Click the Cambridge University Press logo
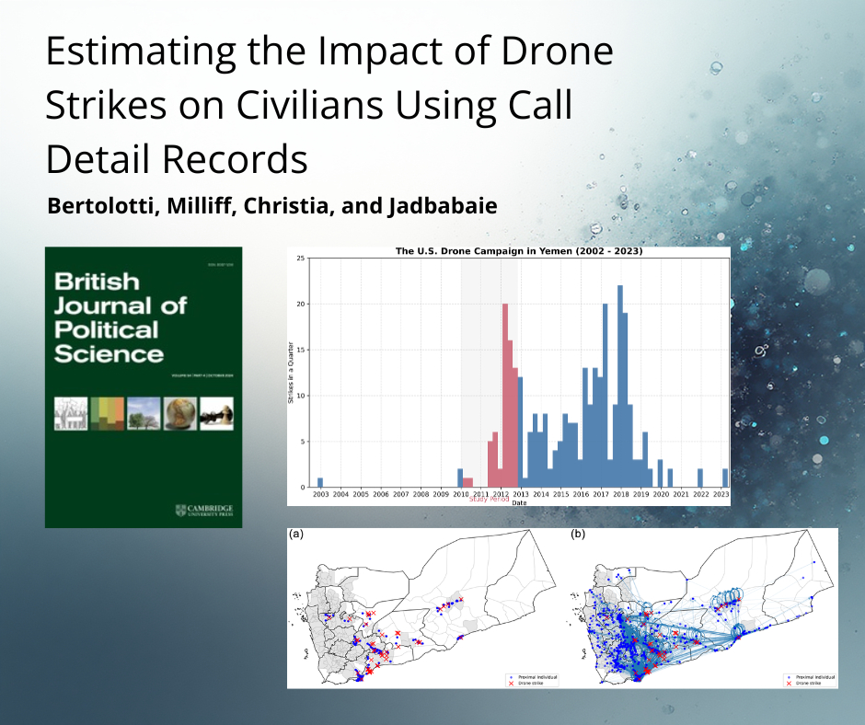Viewport: 865px width, 725px height. 202,511
